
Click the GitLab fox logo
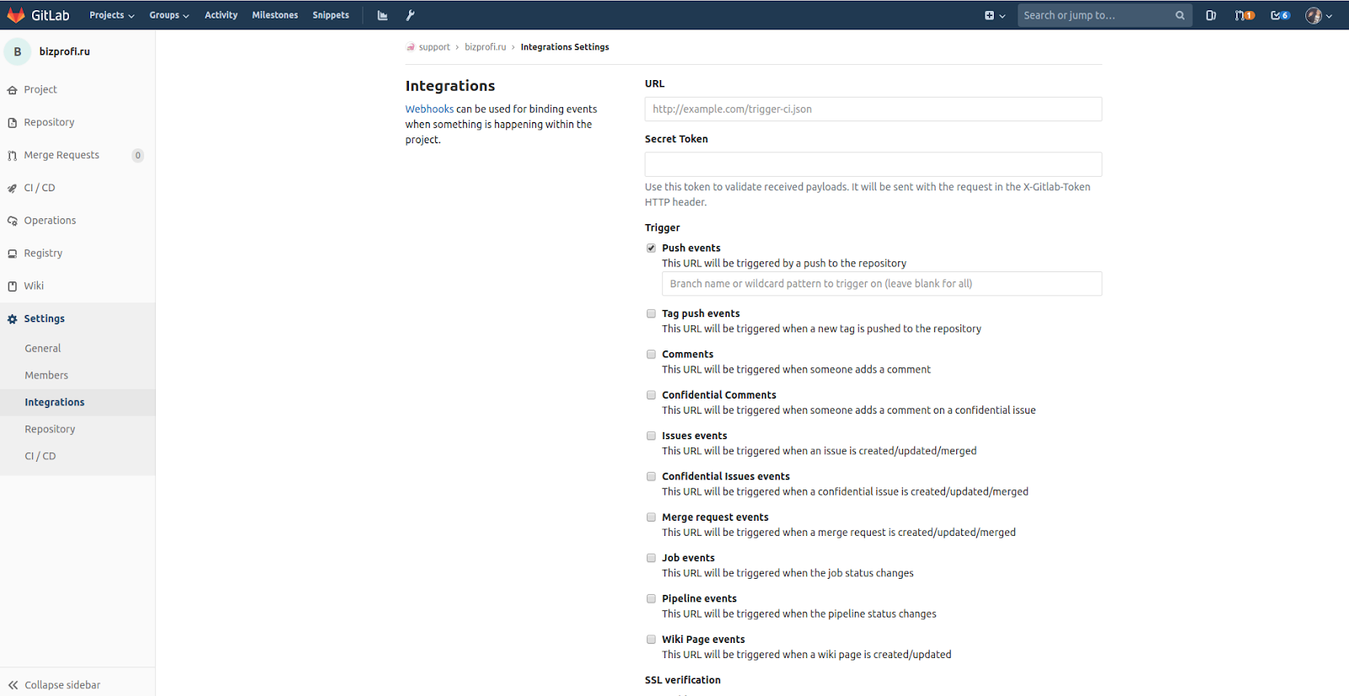16,15
